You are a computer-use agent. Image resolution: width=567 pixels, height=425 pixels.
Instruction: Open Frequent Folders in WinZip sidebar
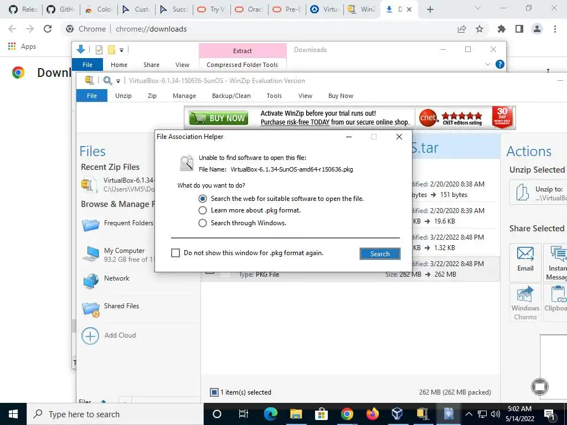click(117, 224)
